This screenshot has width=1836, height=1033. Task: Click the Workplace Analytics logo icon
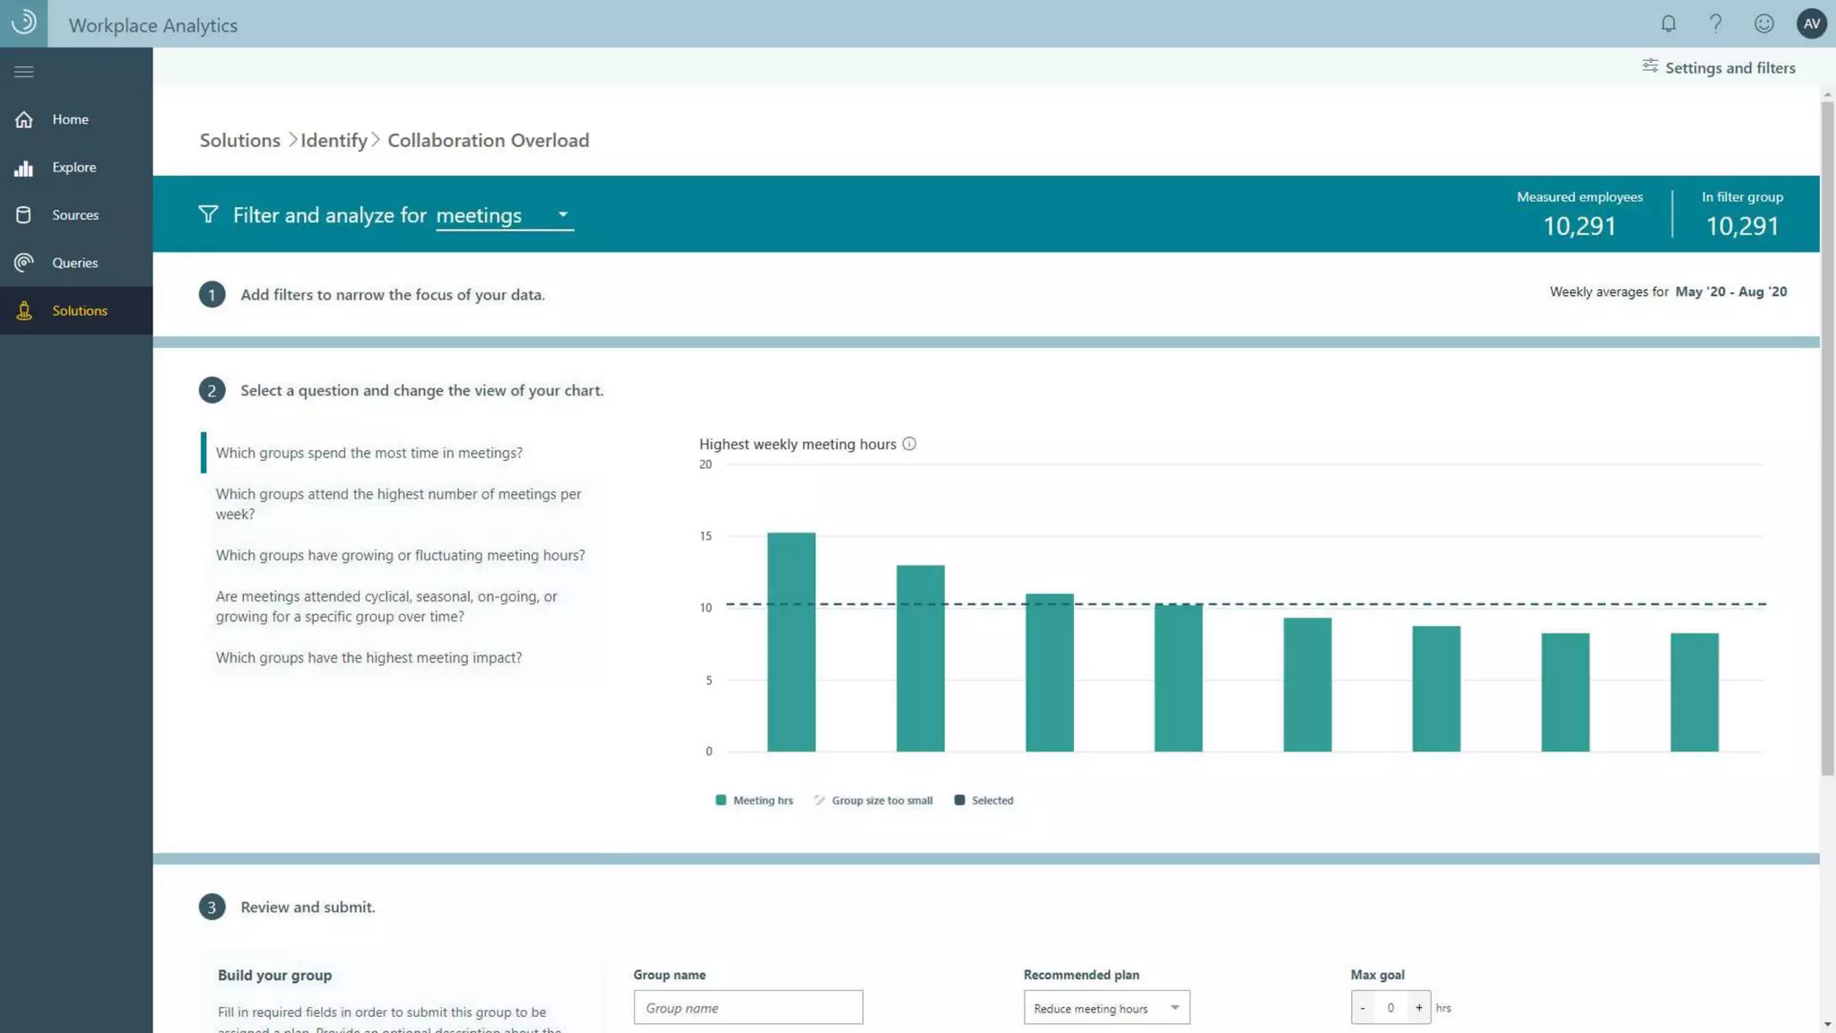[x=24, y=22]
